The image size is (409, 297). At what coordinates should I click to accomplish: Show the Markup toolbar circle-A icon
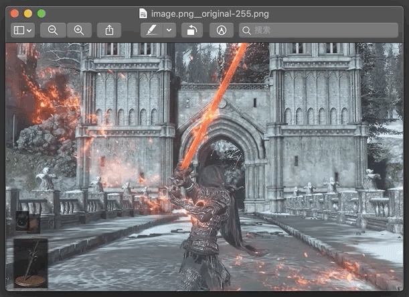(222, 30)
